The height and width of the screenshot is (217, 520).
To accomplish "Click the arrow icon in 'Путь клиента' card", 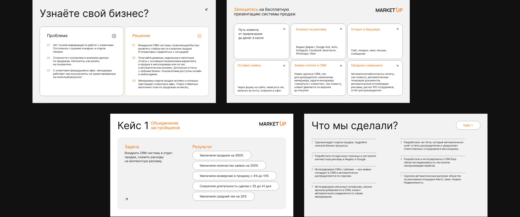I will (284, 29).
